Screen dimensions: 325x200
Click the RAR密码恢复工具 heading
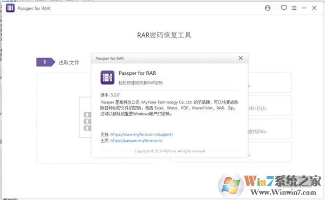pos(164,35)
